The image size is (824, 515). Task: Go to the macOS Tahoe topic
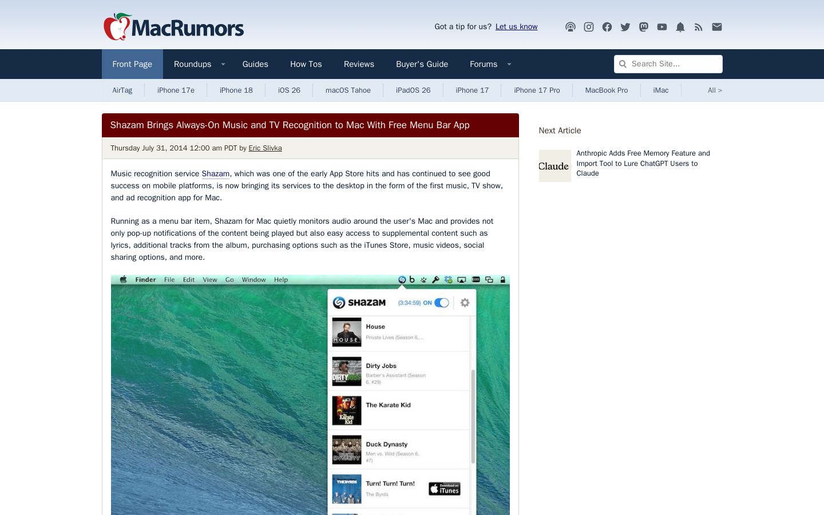[348, 90]
